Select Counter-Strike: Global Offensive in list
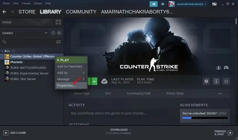The width and height of the screenshot is (238, 140). [x=32, y=56]
